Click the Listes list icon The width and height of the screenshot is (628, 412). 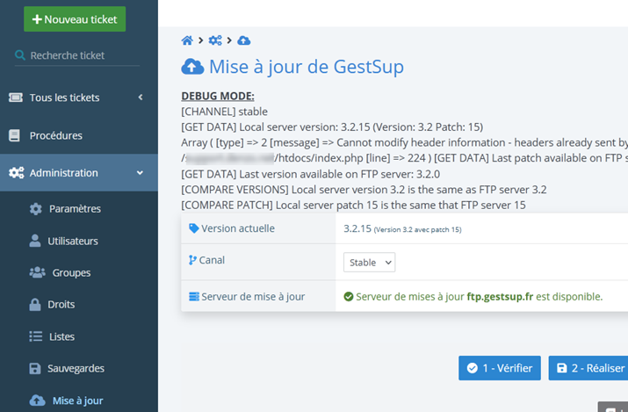36,336
